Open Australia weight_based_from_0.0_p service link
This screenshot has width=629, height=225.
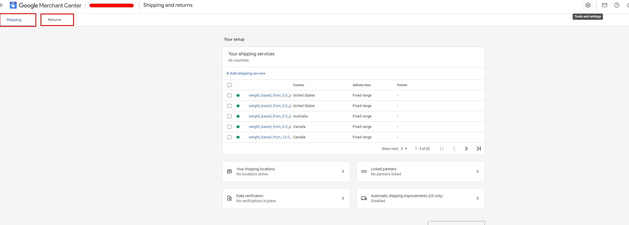pos(270,116)
